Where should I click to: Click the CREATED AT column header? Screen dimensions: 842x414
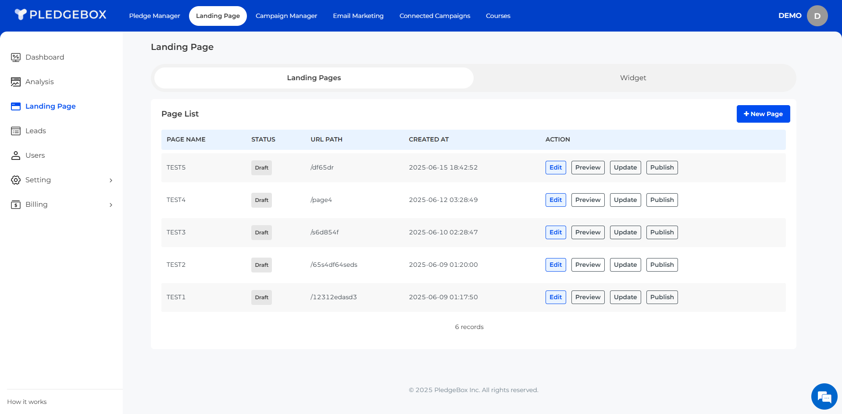pyautogui.click(x=429, y=139)
